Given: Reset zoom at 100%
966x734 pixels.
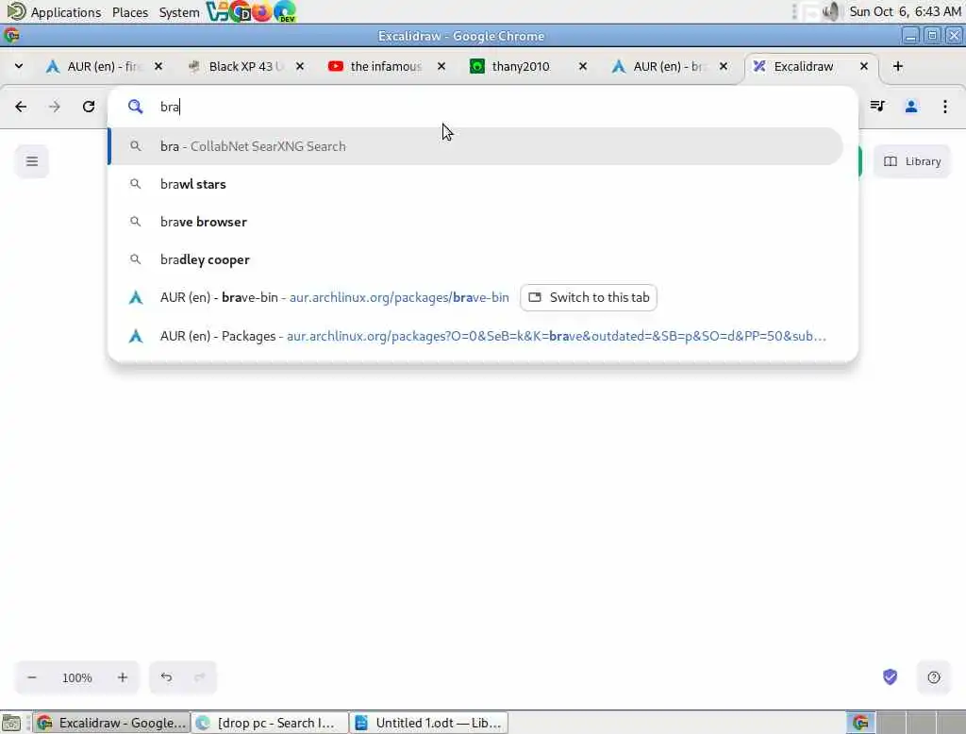Looking at the screenshot, I should click(x=77, y=678).
